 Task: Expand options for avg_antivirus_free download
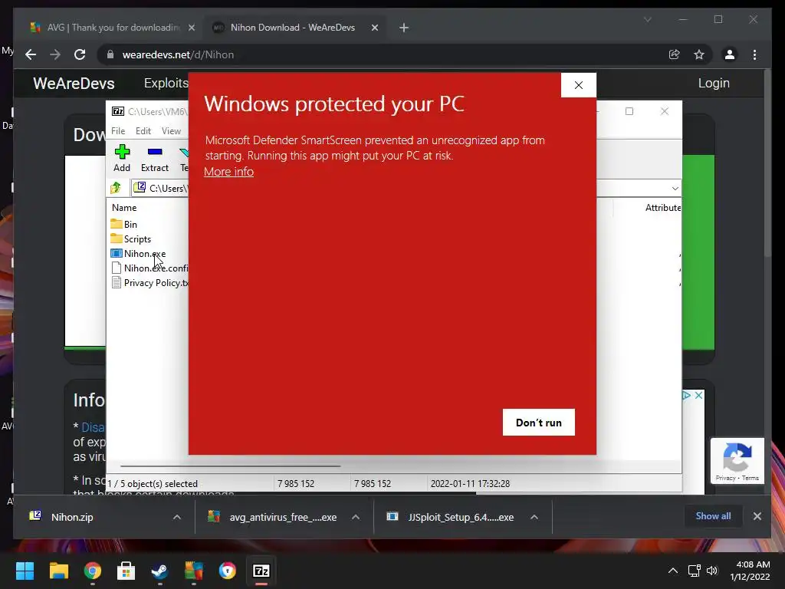(356, 517)
